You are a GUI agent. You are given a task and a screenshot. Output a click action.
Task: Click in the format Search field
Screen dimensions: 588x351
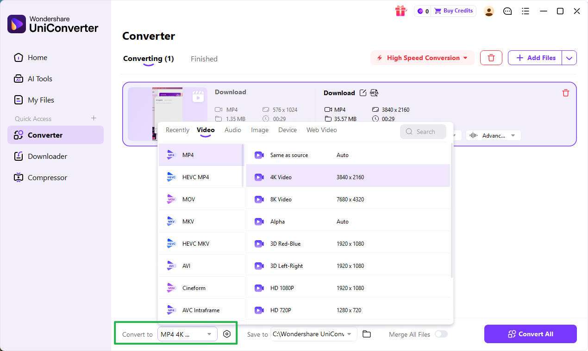(x=423, y=132)
